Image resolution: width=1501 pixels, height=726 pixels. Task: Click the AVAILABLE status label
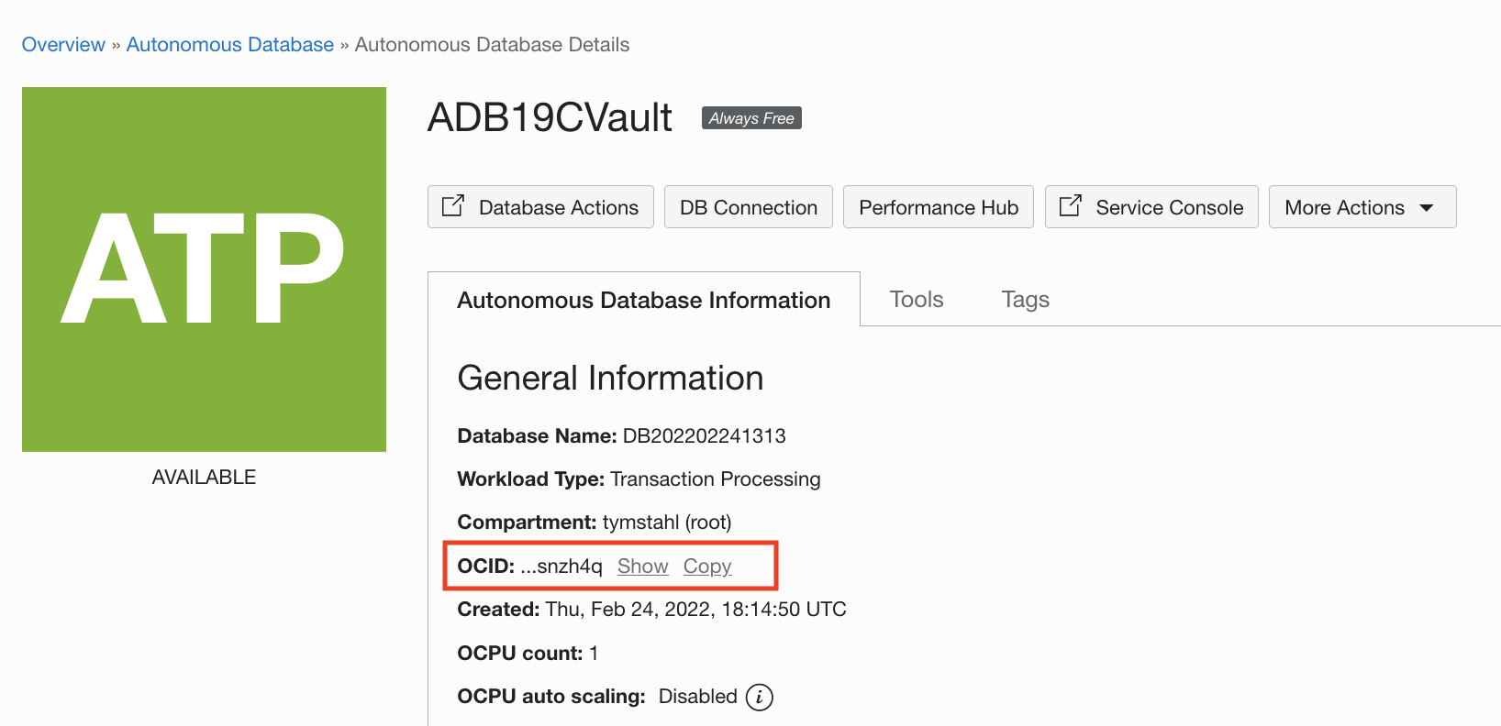pyautogui.click(x=204, y=476)
